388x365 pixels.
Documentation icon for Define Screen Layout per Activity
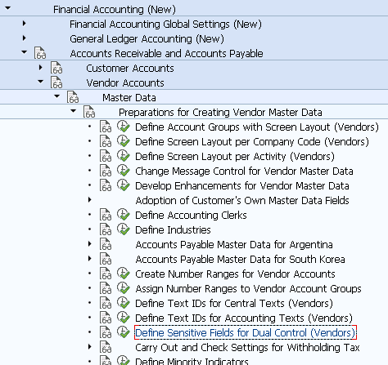[106, 156]
